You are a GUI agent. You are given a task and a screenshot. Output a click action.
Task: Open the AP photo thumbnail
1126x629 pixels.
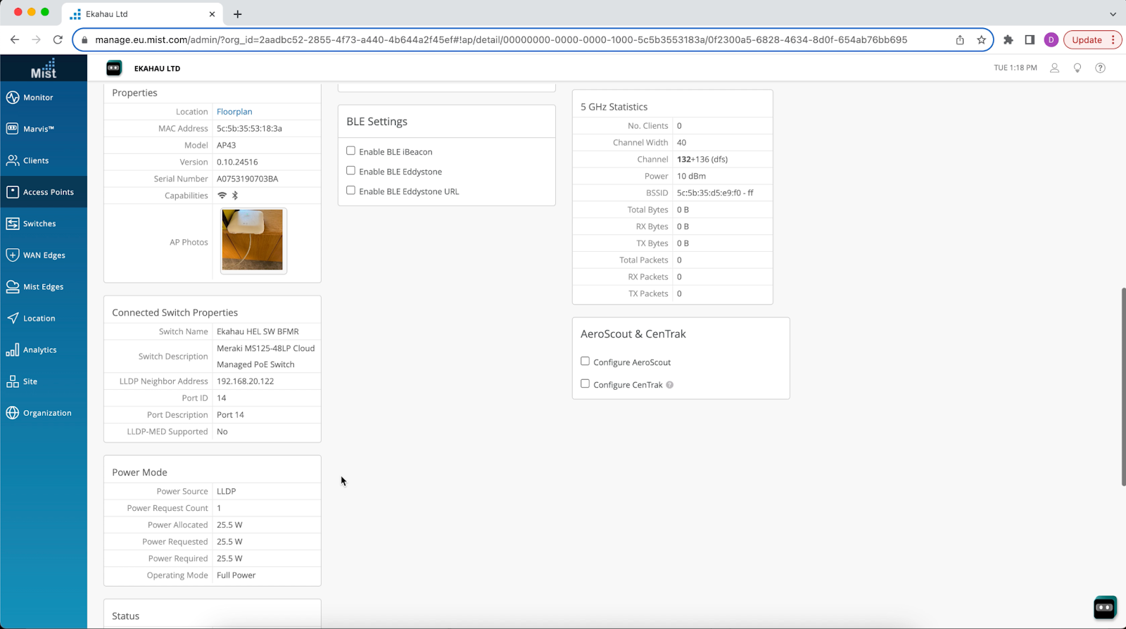(x=253, y=240)
